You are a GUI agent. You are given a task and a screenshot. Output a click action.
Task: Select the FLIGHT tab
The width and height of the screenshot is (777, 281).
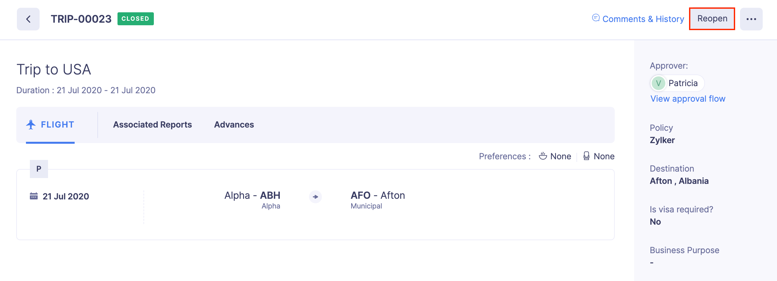[57, 125]
